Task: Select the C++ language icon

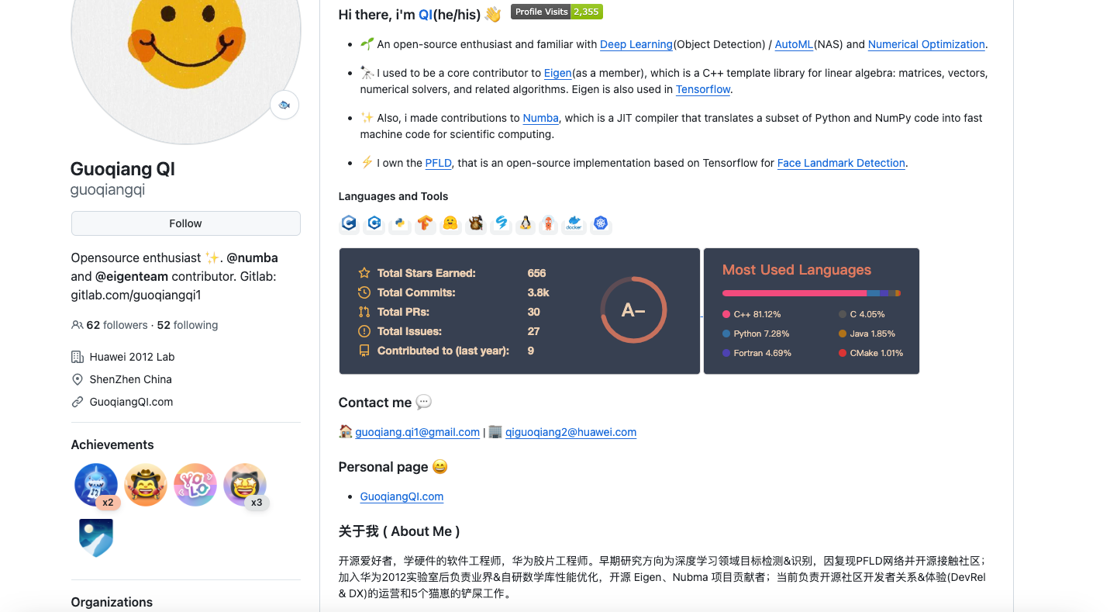Action: click(x=374, y=223)
